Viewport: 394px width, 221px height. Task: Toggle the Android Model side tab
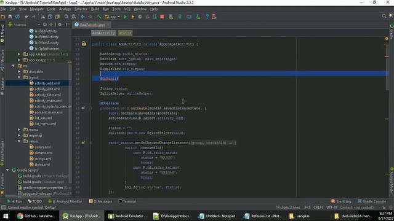pyautogui.click(x=392, y=180)
